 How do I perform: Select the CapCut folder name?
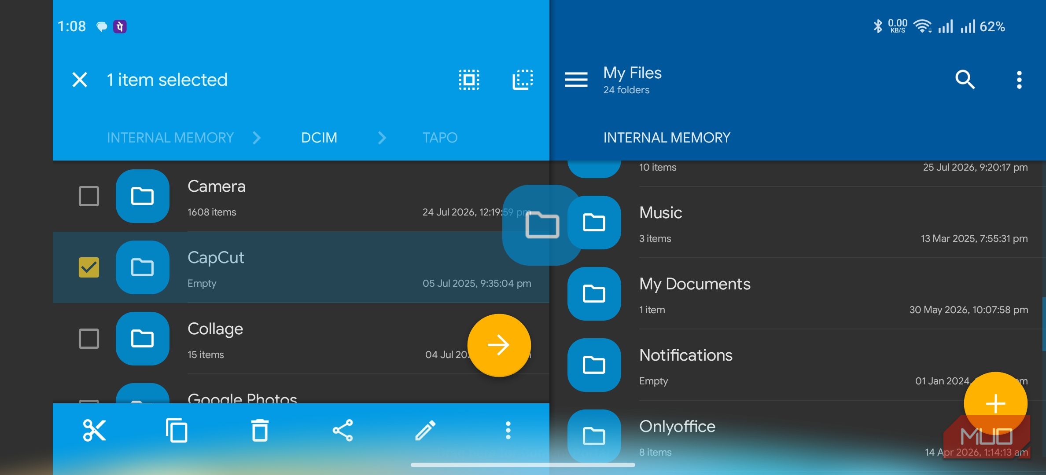point(215,257)
